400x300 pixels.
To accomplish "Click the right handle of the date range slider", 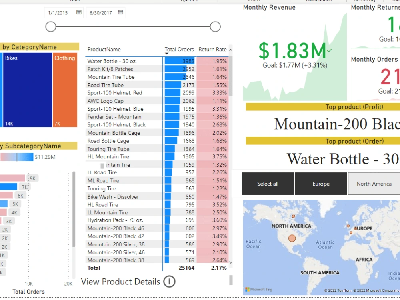I will click(x=215, y=26).
